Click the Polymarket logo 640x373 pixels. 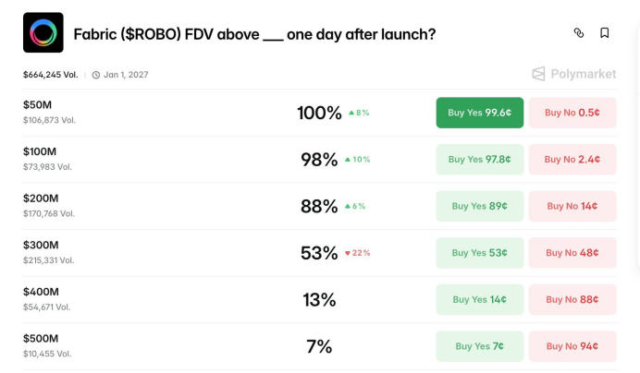pos(573,74)
